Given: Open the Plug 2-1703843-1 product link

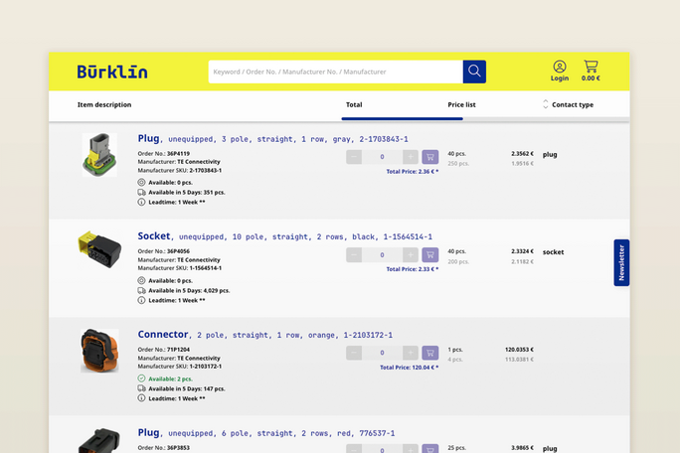Looking at the screenshot, I should 271,139.
